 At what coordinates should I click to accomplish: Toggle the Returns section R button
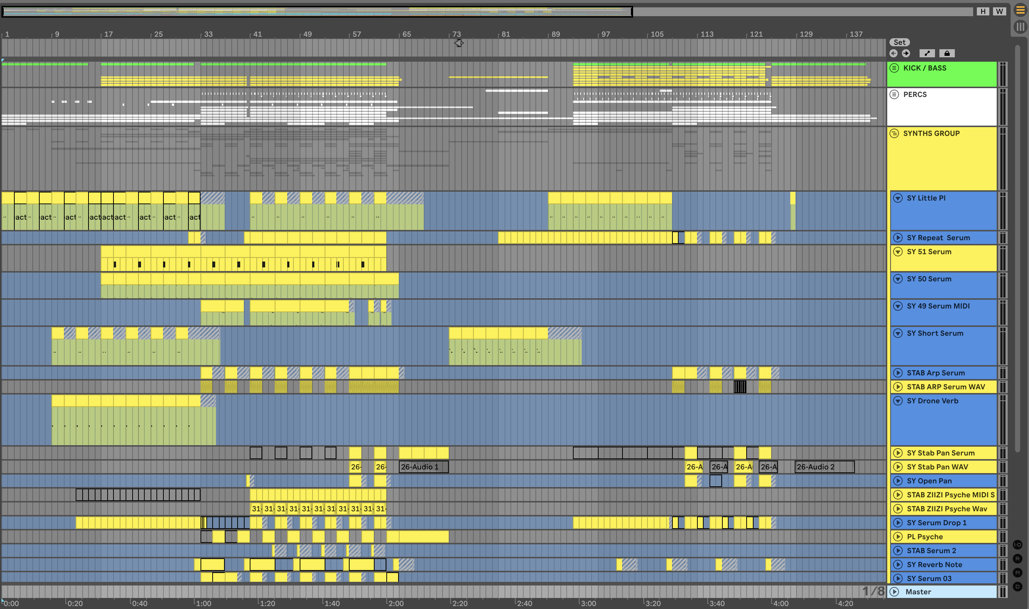[1018, 559]
